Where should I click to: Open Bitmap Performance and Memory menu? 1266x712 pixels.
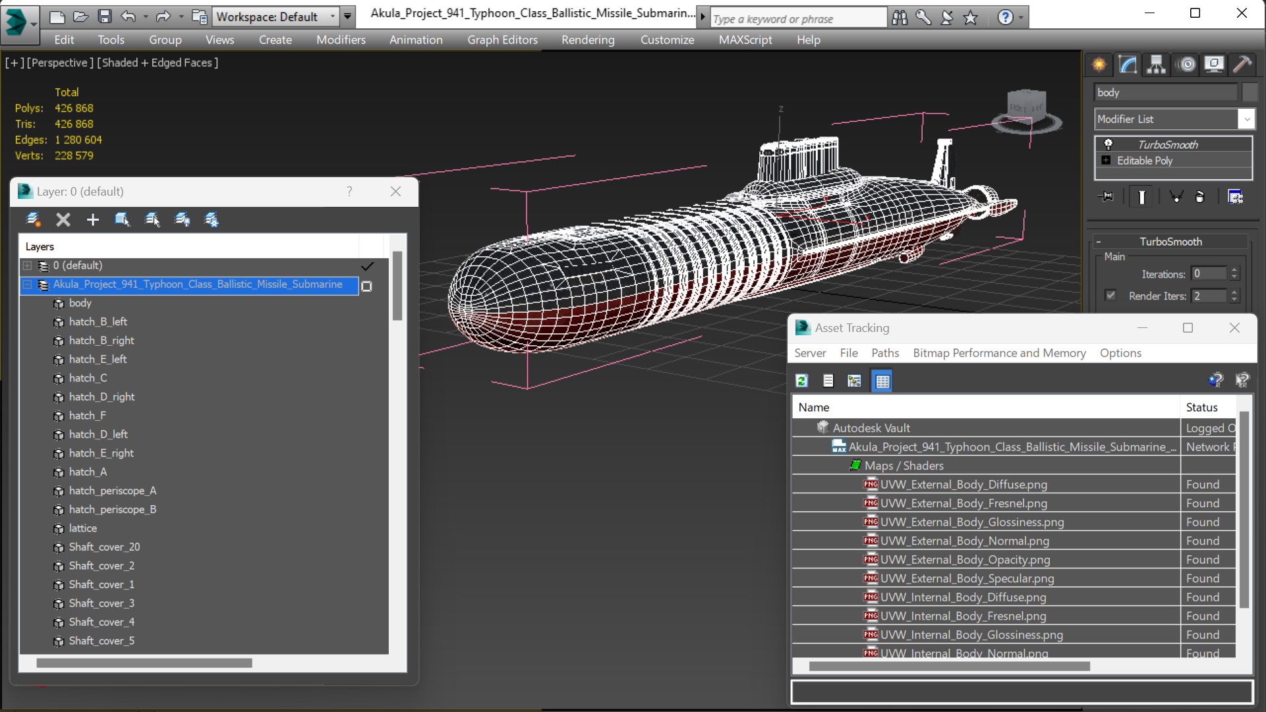pyautogui.click(x=999, y=353)
